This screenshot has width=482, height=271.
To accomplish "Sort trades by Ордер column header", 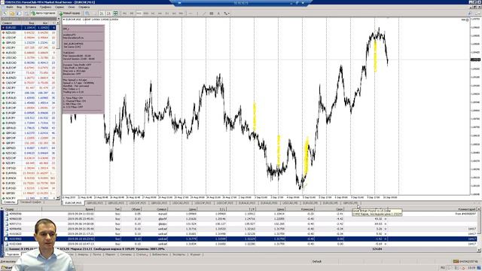I will pos(22,209).
